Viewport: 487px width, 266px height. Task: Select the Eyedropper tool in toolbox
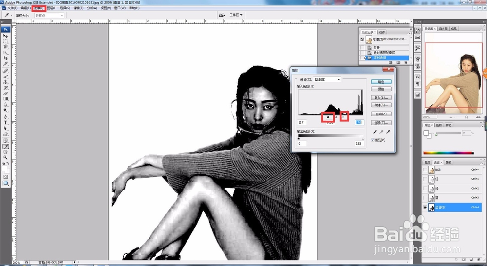(5, 146)
